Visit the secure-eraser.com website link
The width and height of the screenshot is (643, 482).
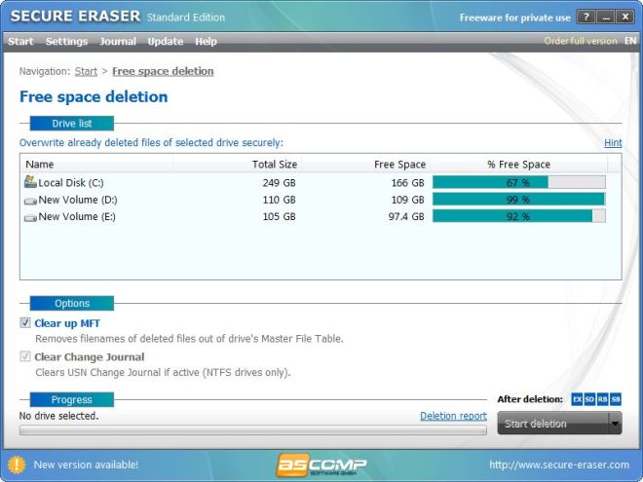559,464
